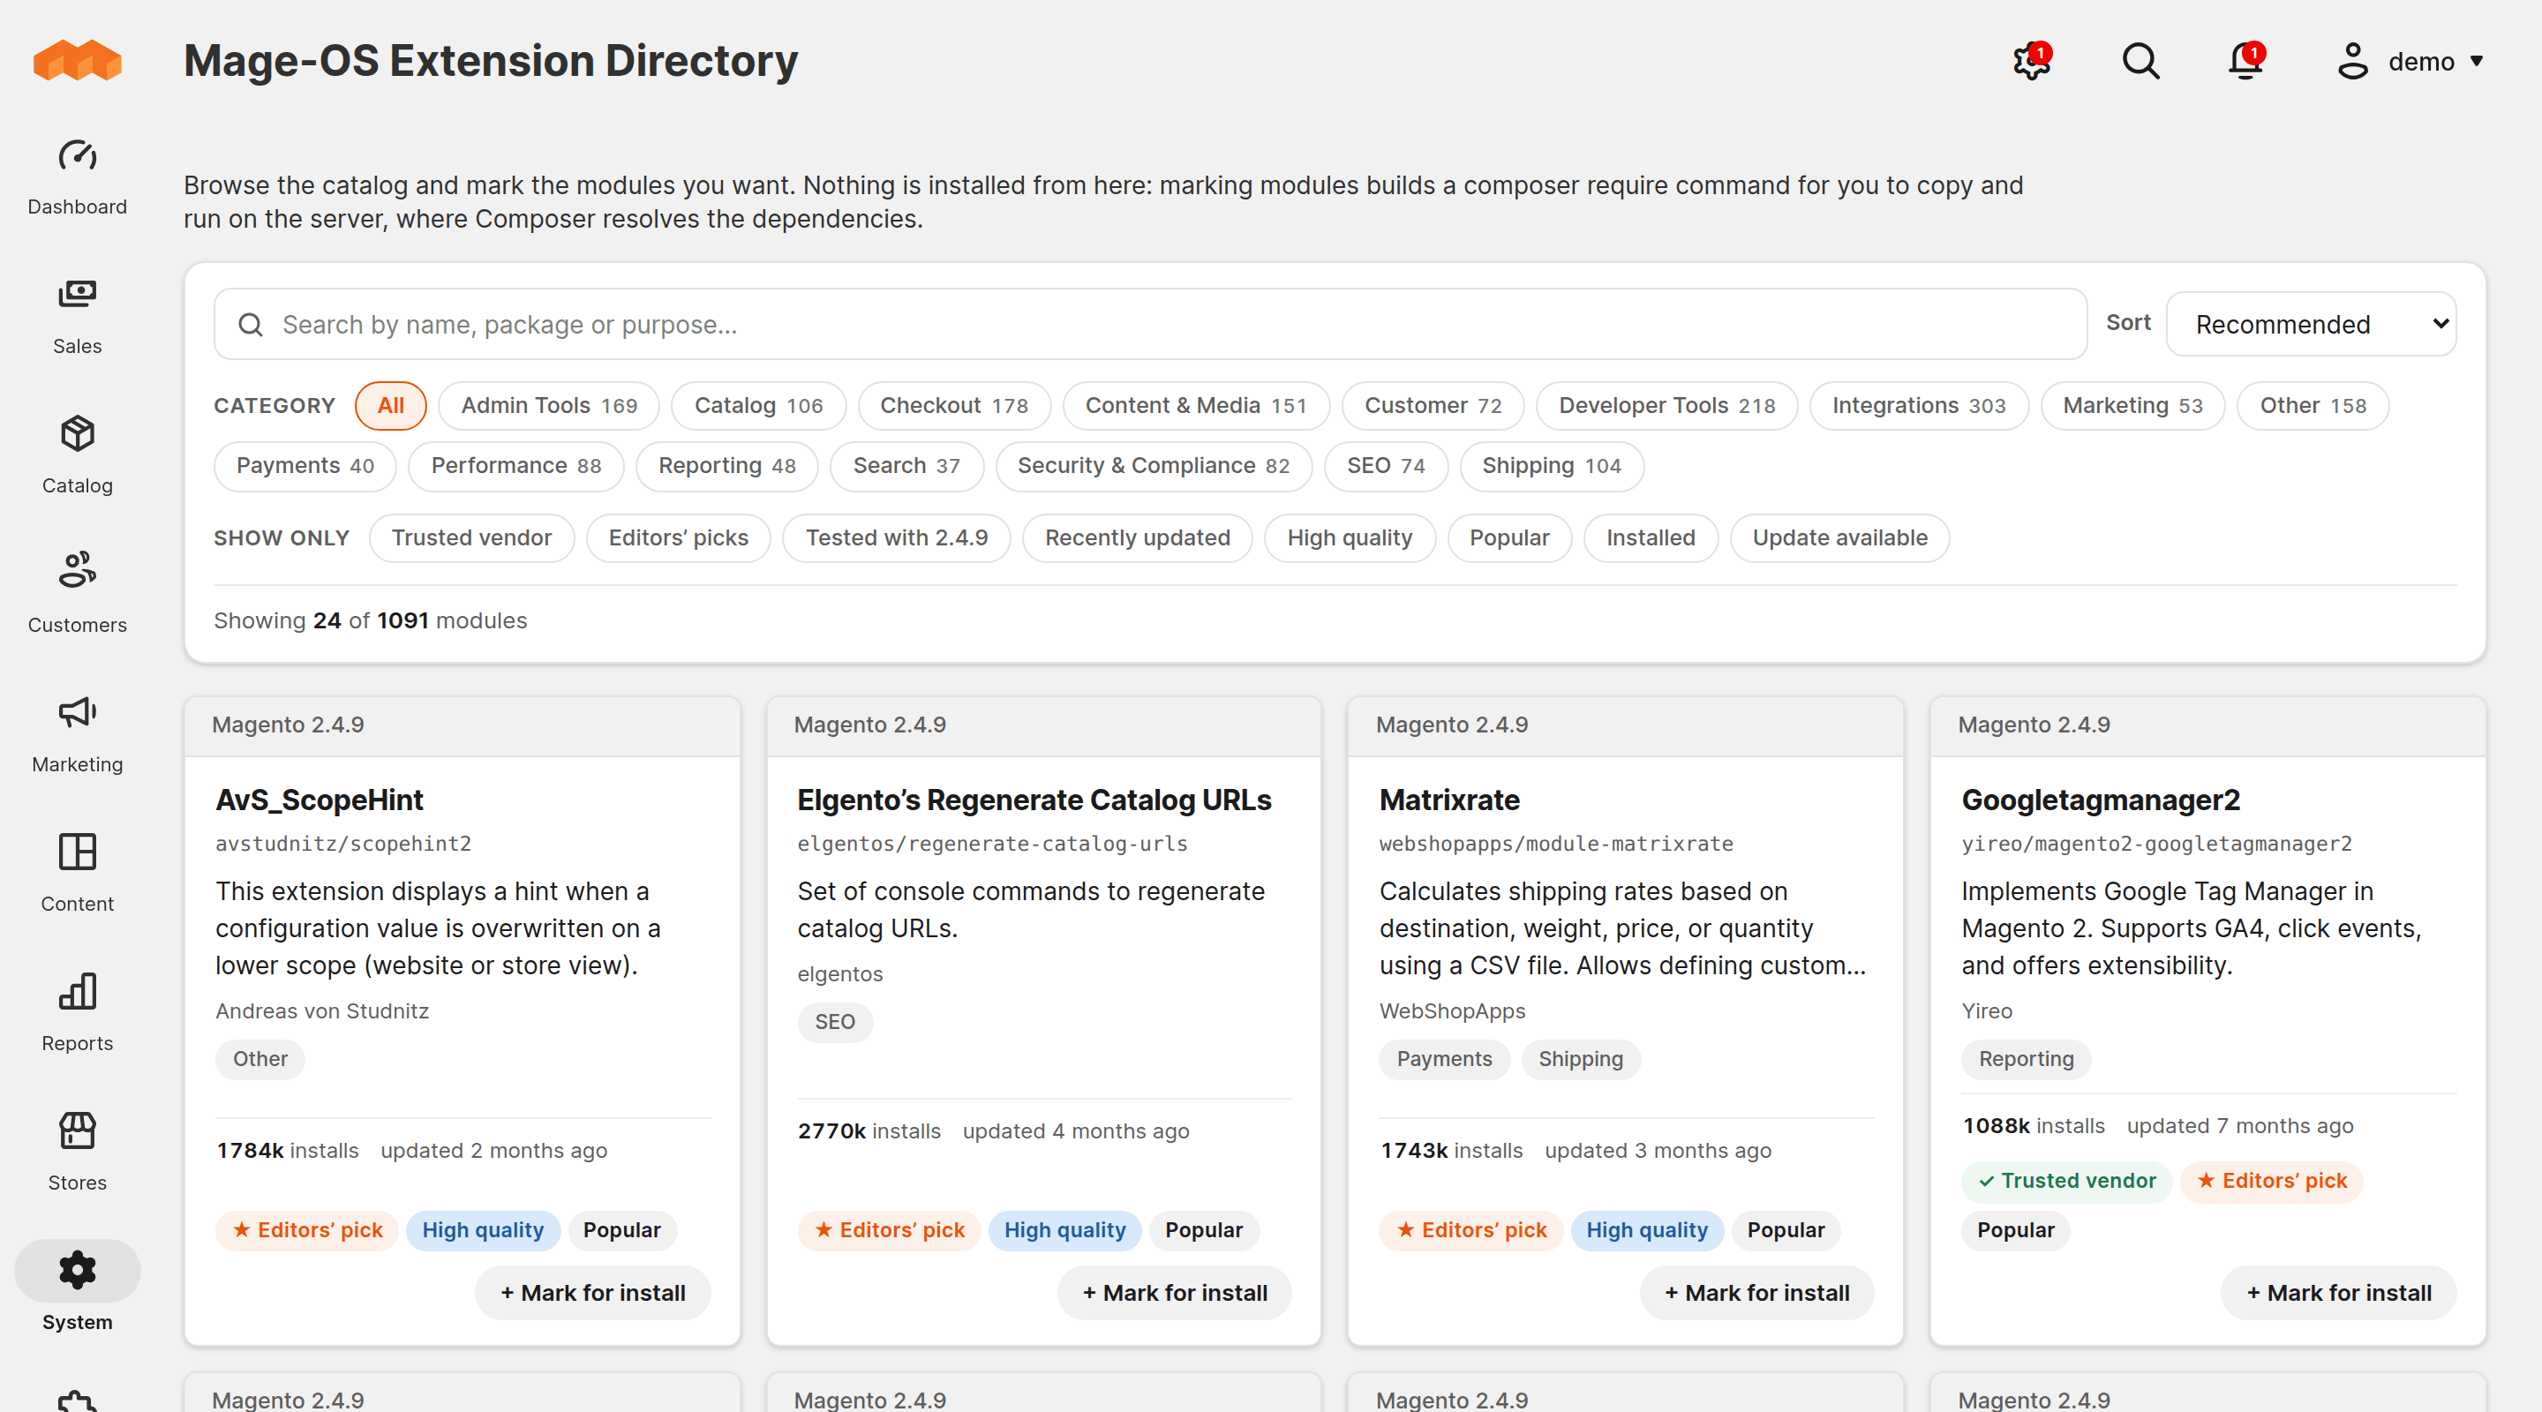Image resolution: width=2542 pixels, height=1412 pixels.
Task: Focus the module search input field
Action: click(1149, 324)
